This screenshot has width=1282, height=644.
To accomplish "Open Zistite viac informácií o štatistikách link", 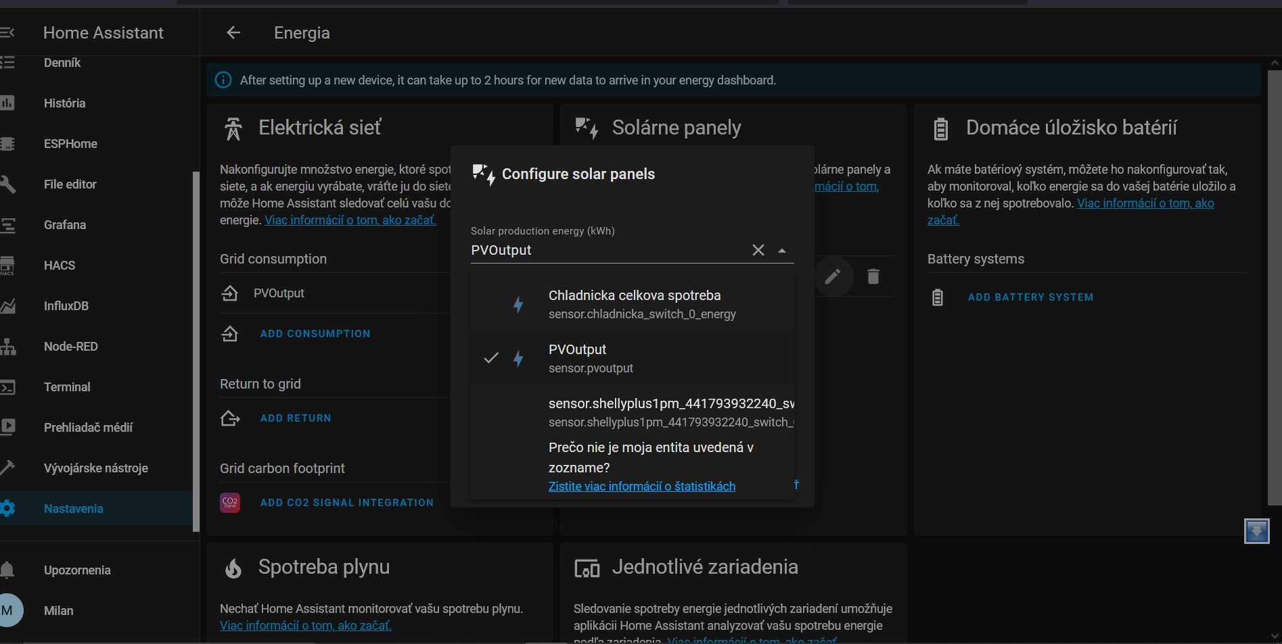I will point(642,486).
